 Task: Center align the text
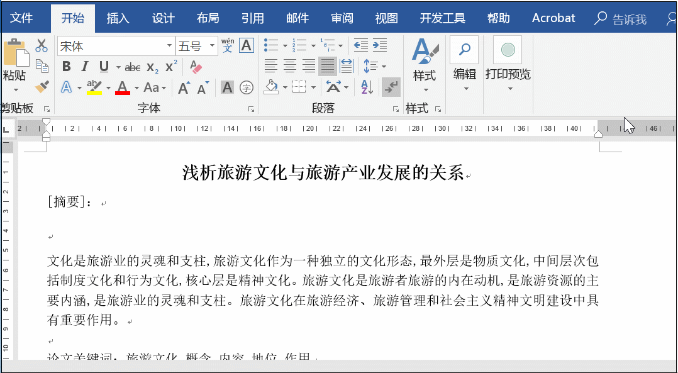[289, 66]
